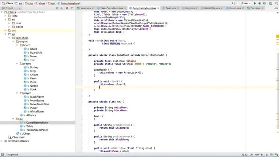Click gui breadcrumb in navigation bar
The height and width of the screenshot is (157, 279).
[x=51, y=3]
